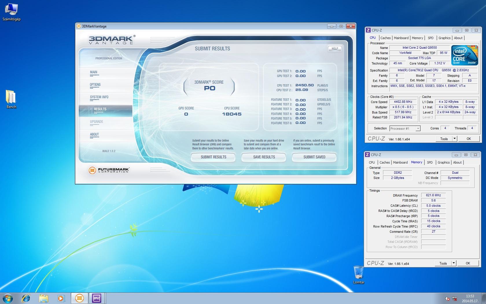
Task: Switch to SPD tab in upper CPU-Z
Action: click(x=431, y=38)
